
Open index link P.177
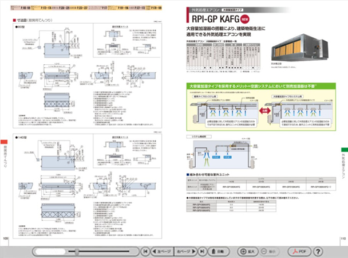[x=98, y=8]
